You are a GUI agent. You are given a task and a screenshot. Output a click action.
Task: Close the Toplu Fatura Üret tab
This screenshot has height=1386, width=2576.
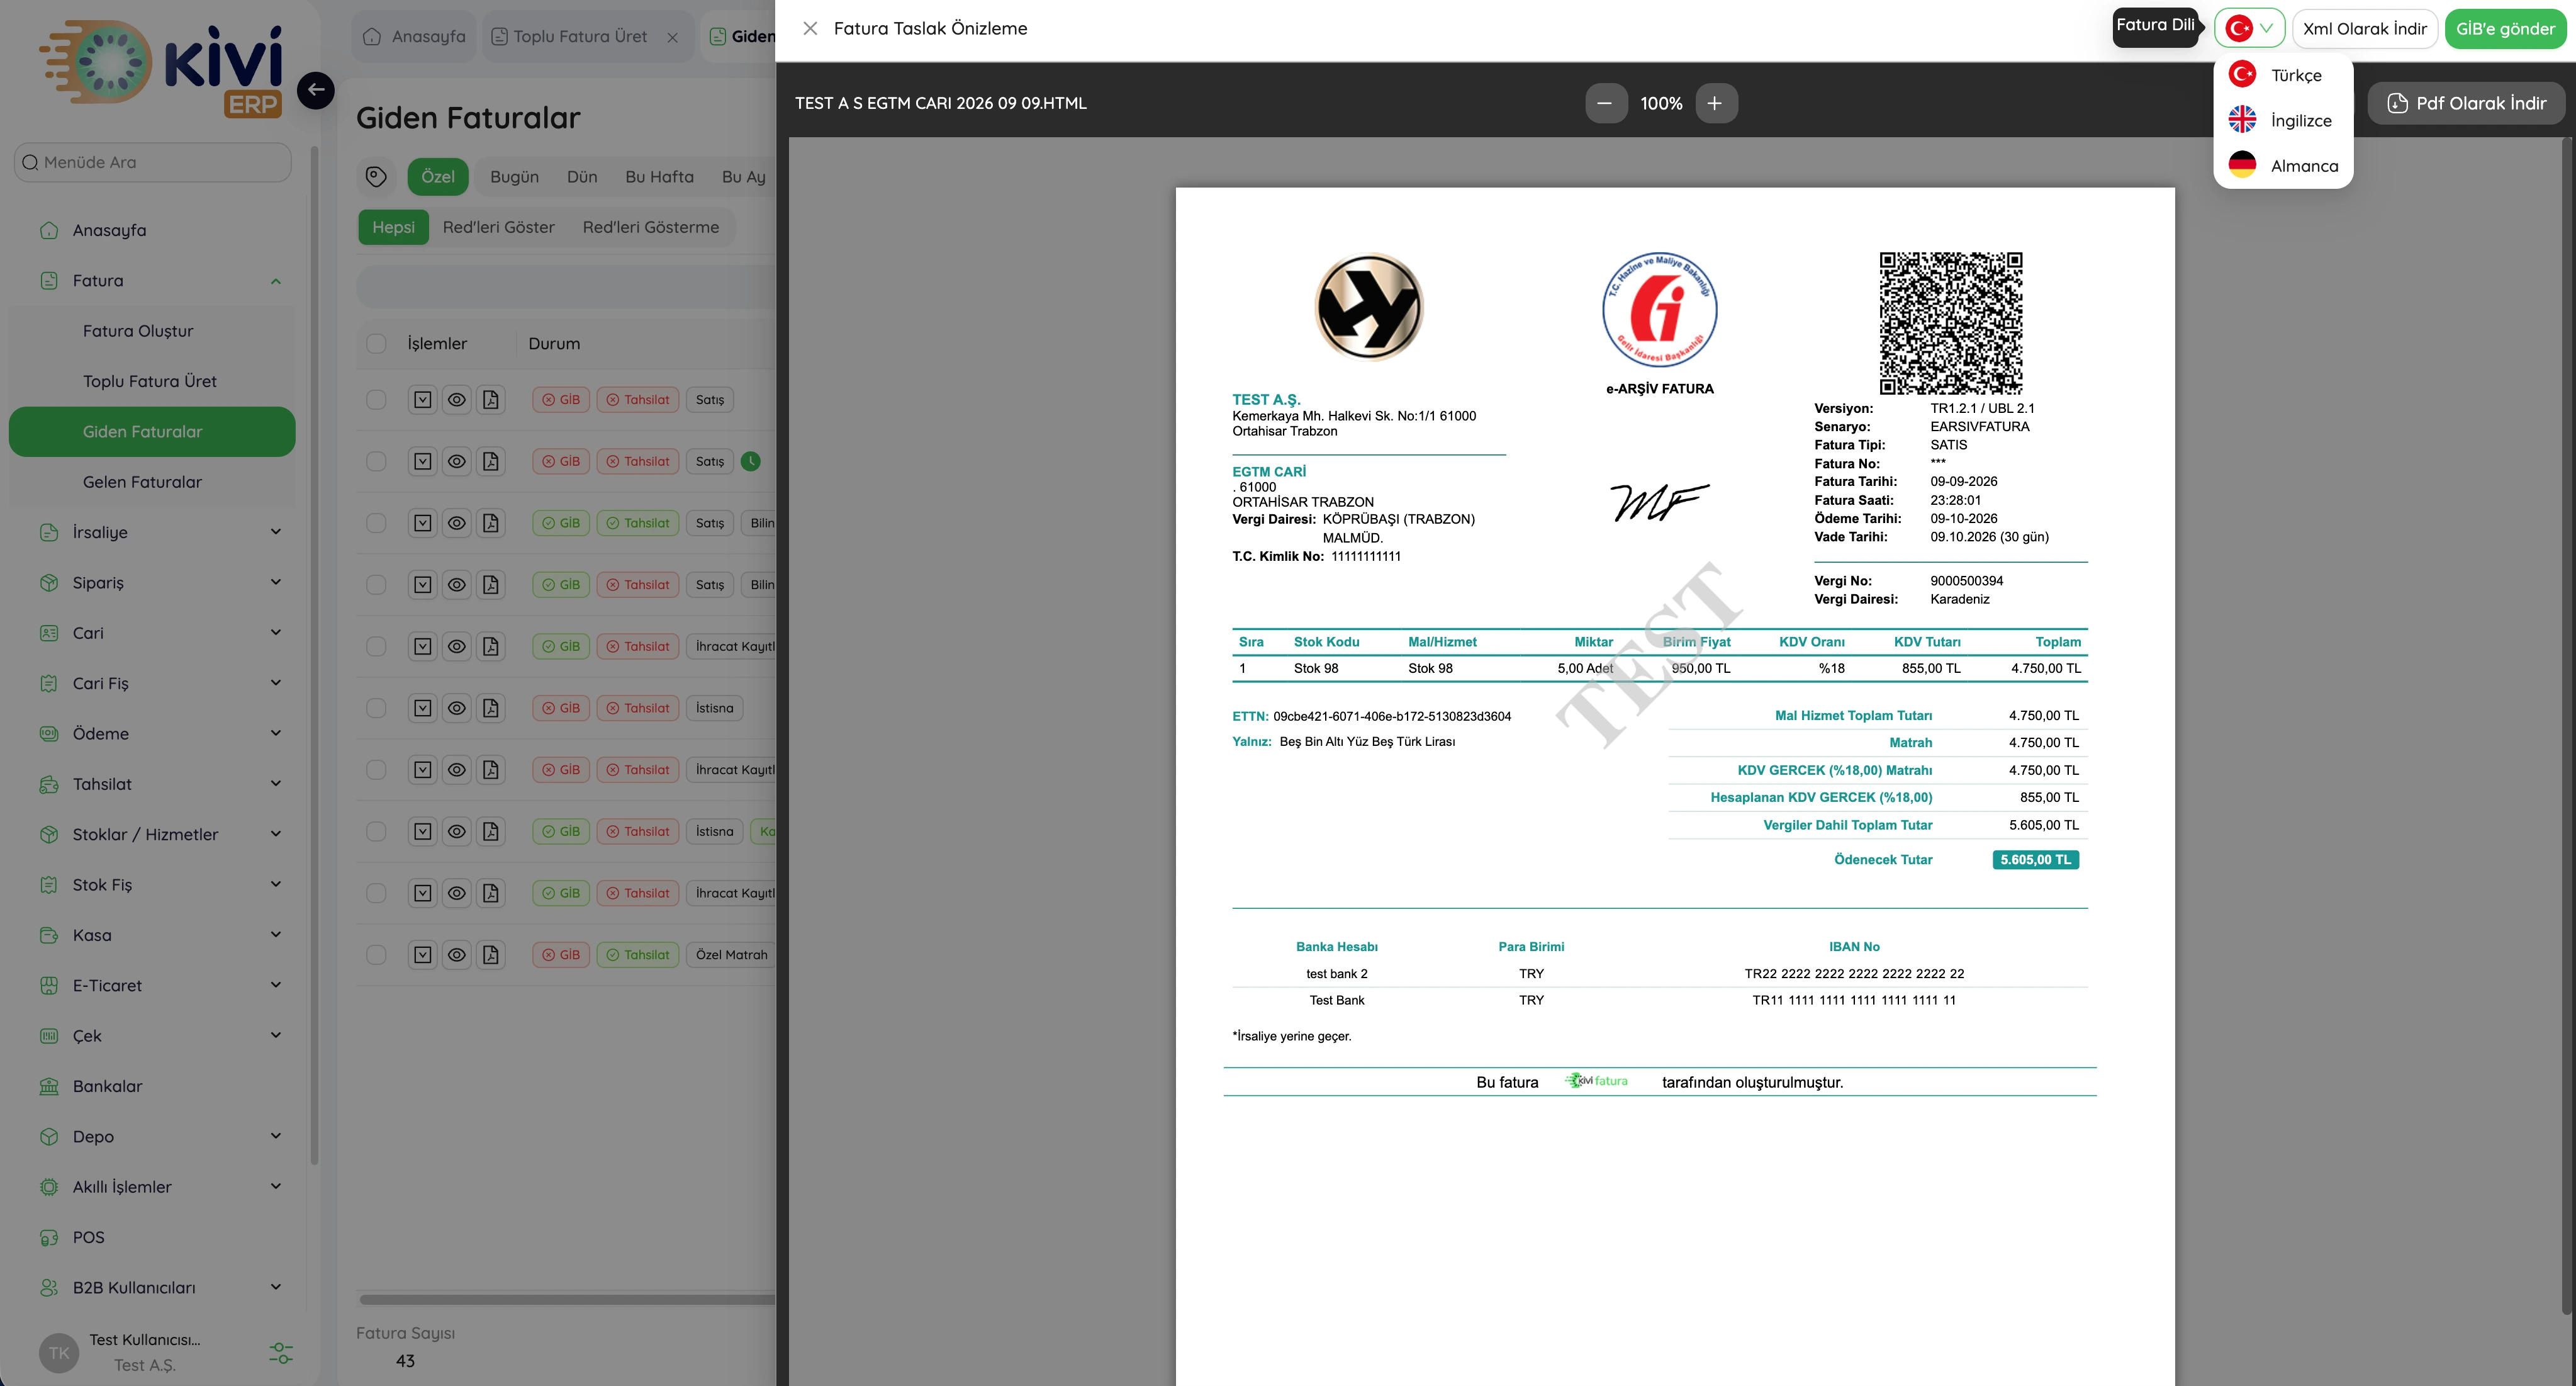[x=673, y=37]
